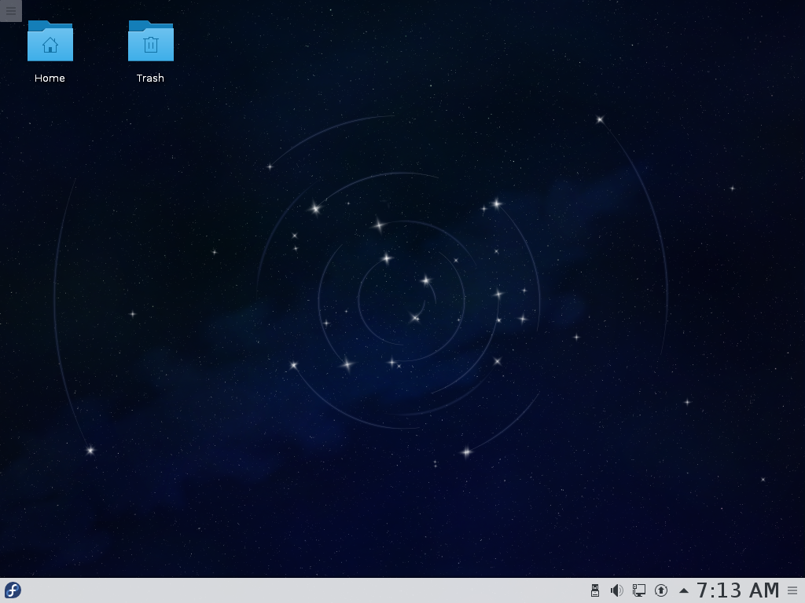Screen dimensions: 805x603
Task: Select the Trash folder icon
Action: 150,41
